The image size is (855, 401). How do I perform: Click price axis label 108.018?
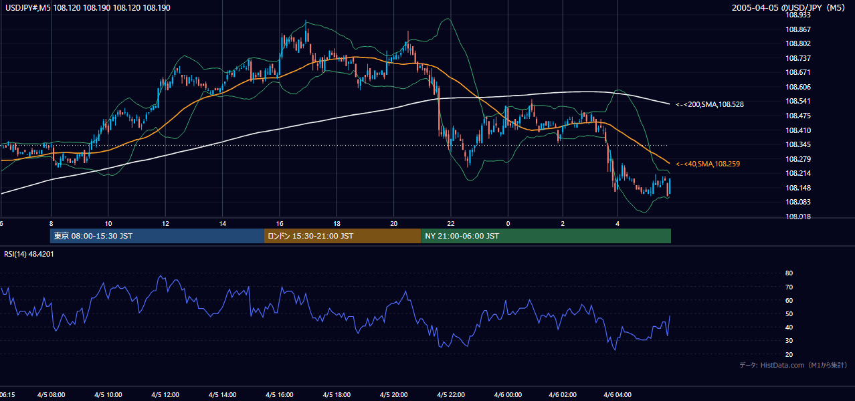799,217
